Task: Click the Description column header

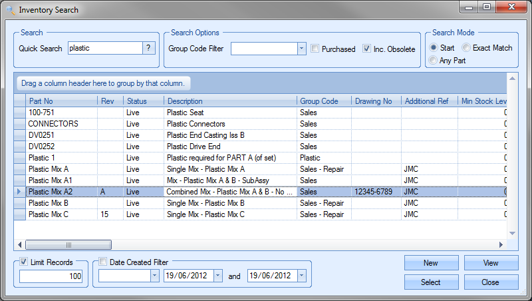Action: click(230, 101)
